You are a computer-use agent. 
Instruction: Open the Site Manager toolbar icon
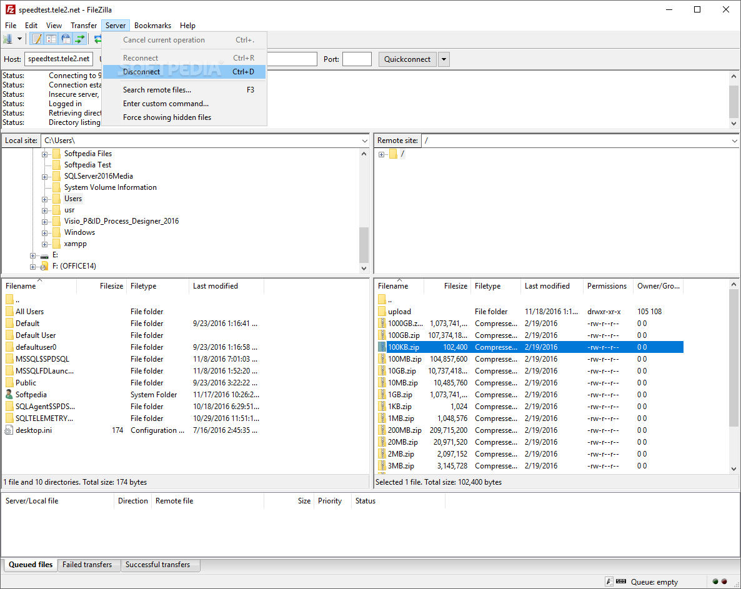point(7,39)
